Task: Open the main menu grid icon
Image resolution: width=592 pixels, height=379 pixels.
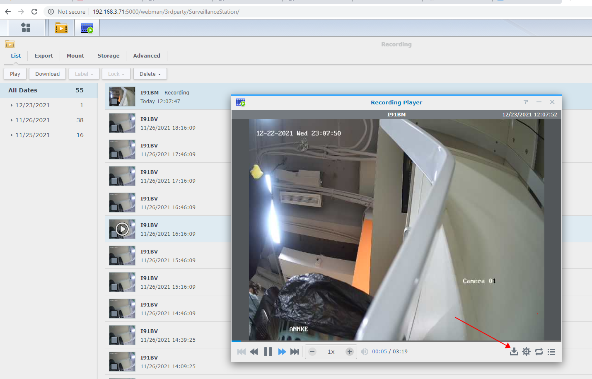Action: [26, 28]
